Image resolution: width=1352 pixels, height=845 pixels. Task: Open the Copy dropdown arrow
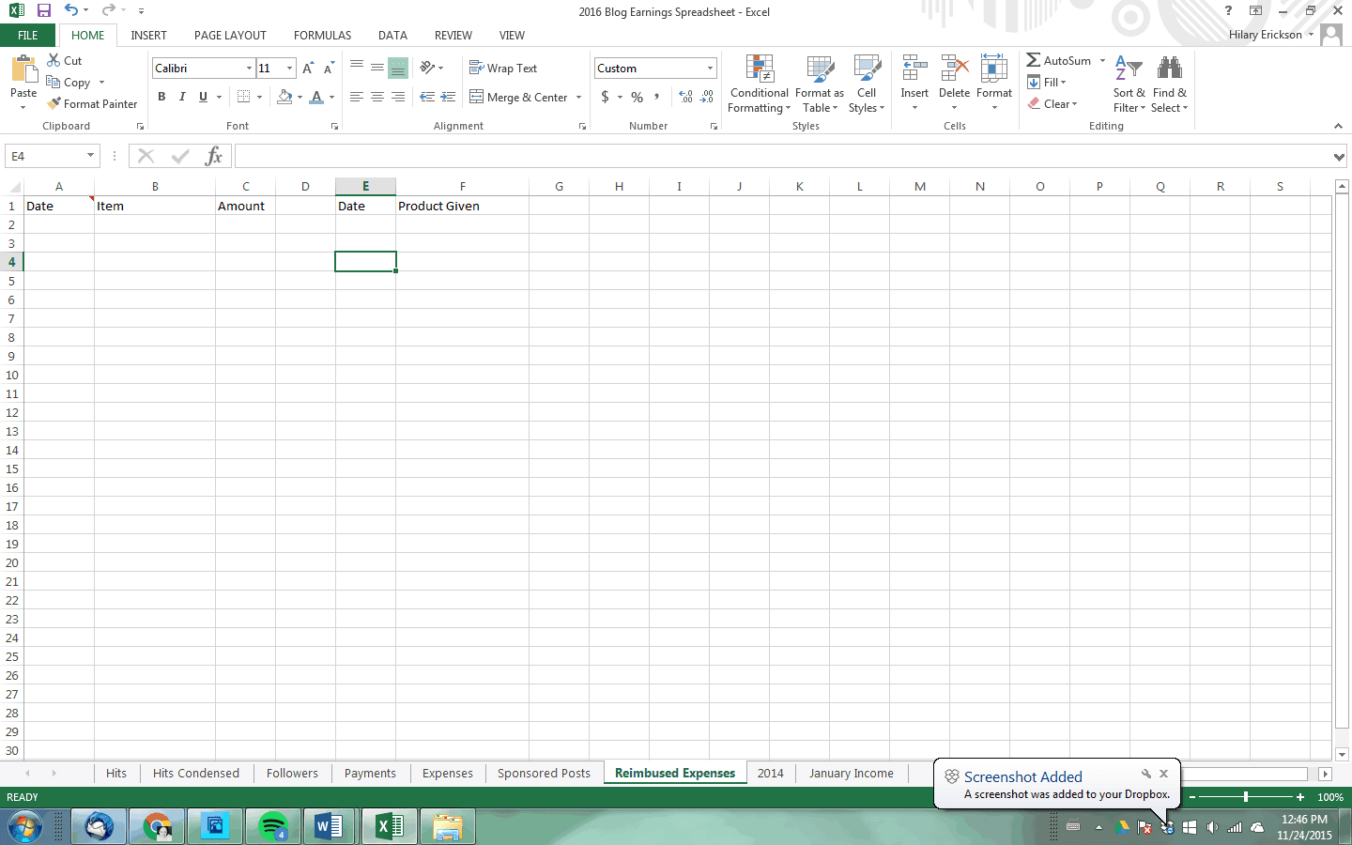[x=101, y=83]
